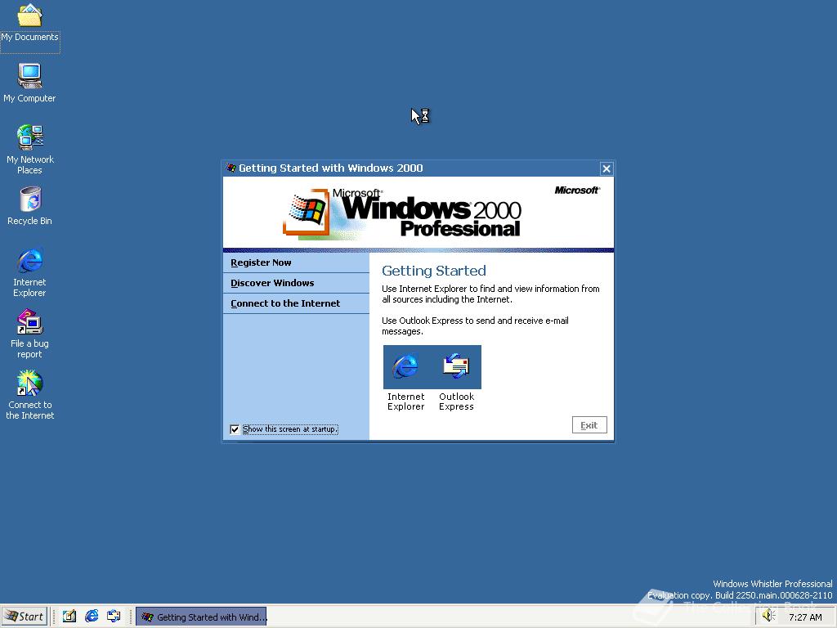Screen dimensions: 837x628
Task: Launch Internet Explorer from quick launch bar
Action: 92,617
